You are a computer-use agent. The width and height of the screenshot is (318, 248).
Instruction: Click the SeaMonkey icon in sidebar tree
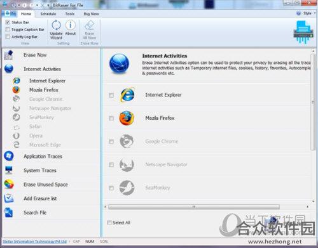point(16,117)
